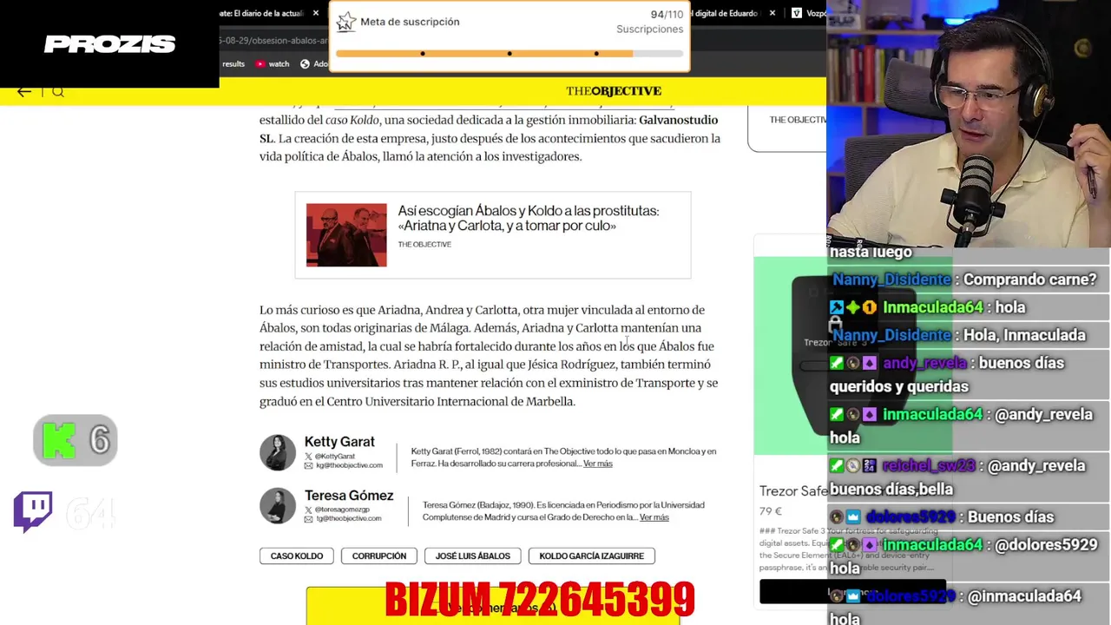Click Teresa Gómez's author photo
This screenshot has height=625, width=1111.
[x=278, y=506]
